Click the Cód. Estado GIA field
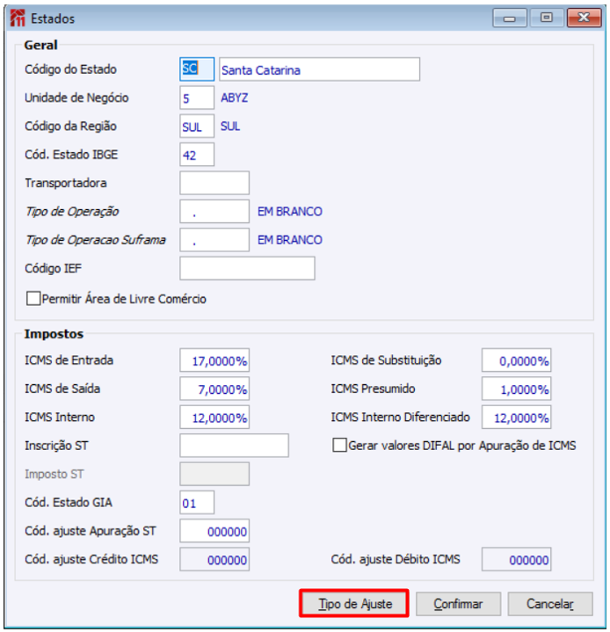 pyautogui.click(x=197, y=503)
